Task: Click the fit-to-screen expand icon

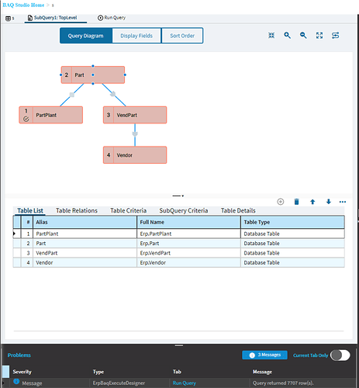Action: tap(319, 36)
